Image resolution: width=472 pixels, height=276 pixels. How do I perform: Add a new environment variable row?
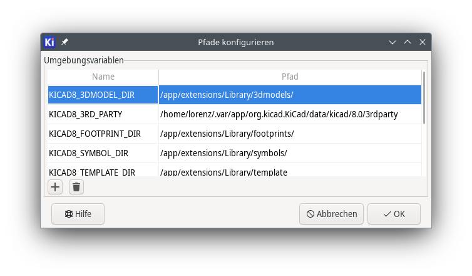55,187
